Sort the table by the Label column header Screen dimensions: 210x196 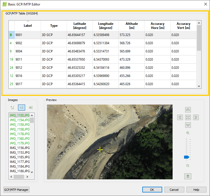tap(28, 26)
